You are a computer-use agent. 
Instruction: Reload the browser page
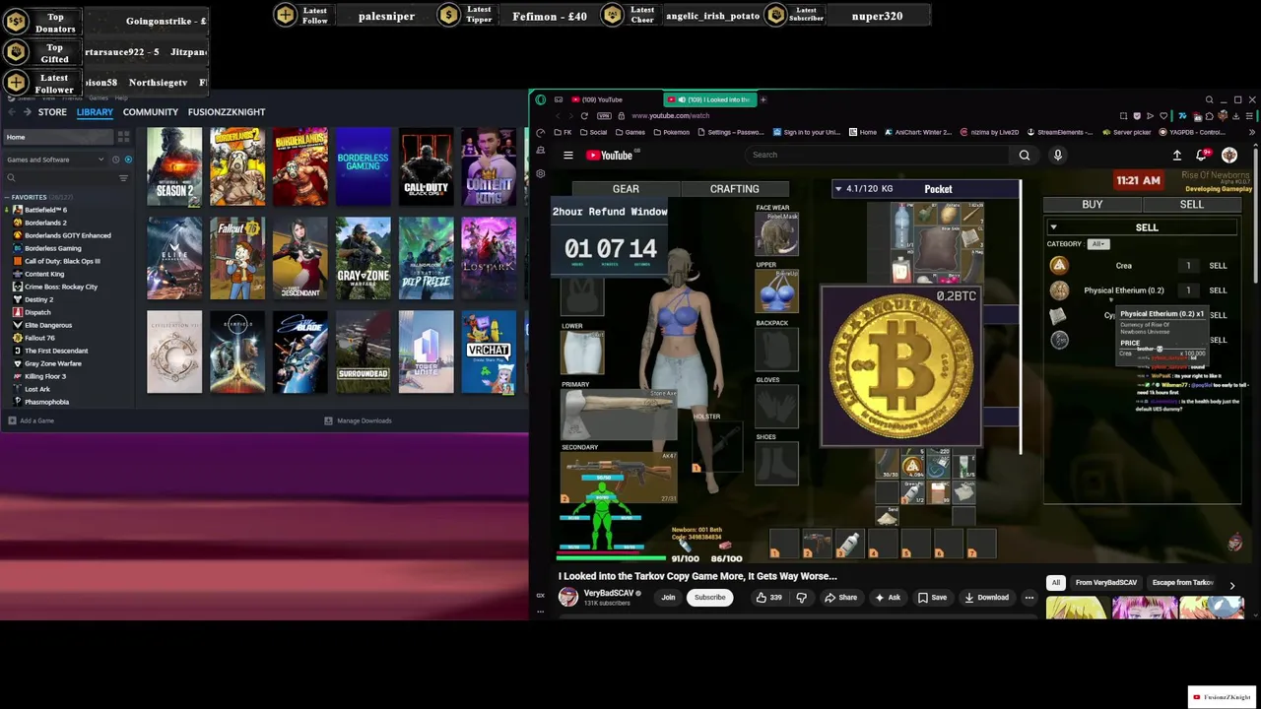[584, 115]
